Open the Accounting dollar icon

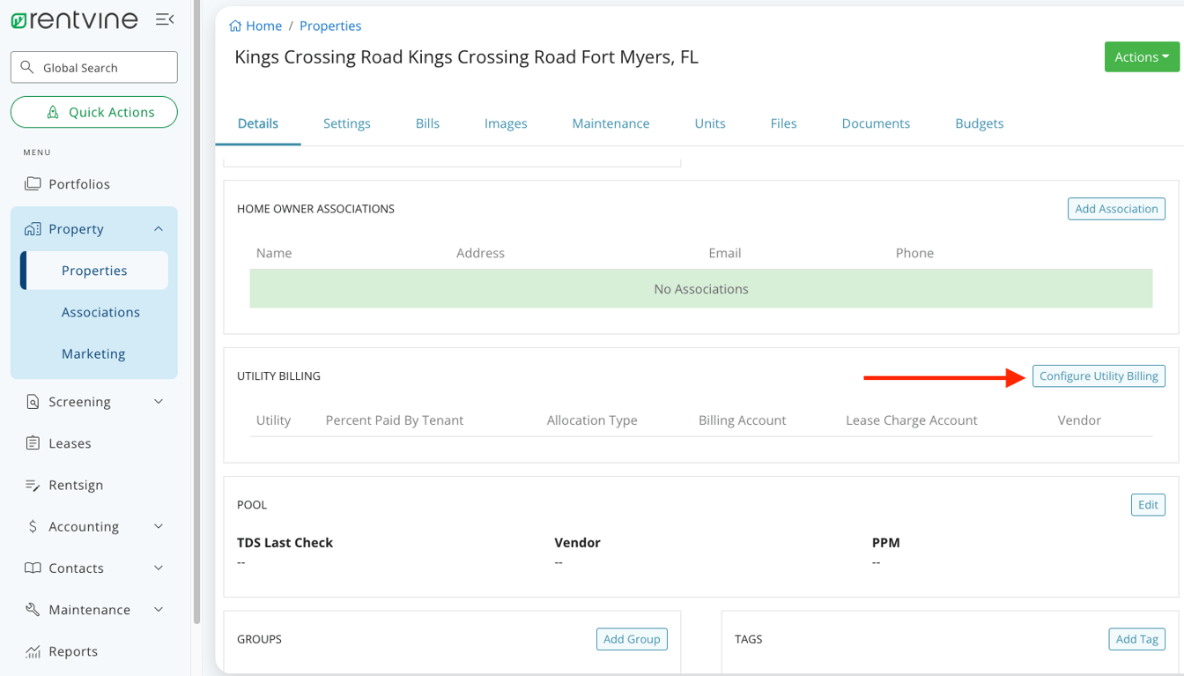pos(33,526)
